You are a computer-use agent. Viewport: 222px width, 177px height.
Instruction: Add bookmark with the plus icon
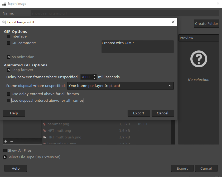(x=6, y=141)
